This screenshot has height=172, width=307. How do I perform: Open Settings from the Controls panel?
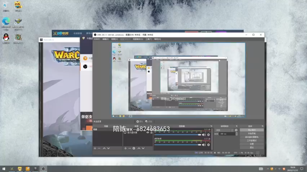tap(252, 144)
